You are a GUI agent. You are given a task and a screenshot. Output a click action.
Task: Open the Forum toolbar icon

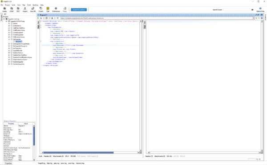pyautogui.click(x=41, y=9)
